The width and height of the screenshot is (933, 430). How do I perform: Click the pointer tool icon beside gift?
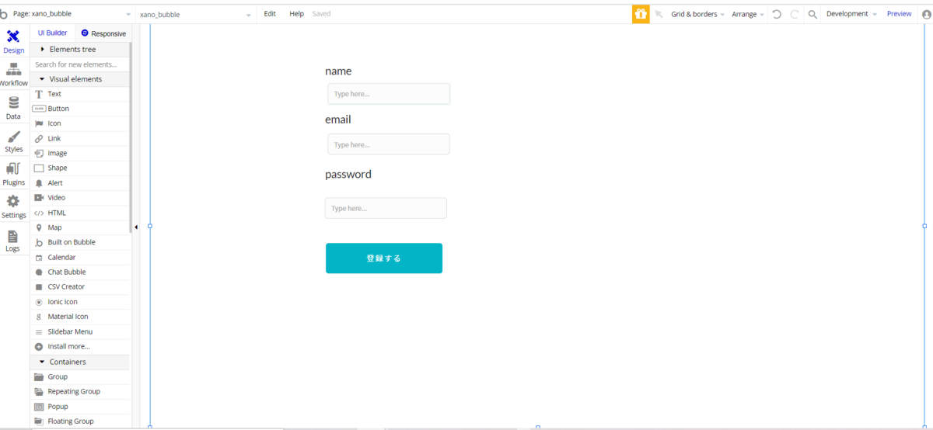pyautogui.click(x=659, y=14)
